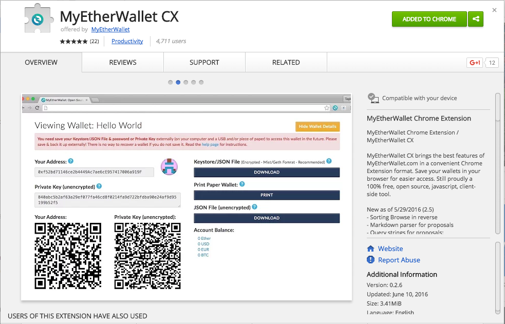This screenshot has width=505, height=324.
Task: Select the third screenshot carousel dot
Action: coord(186,82)
